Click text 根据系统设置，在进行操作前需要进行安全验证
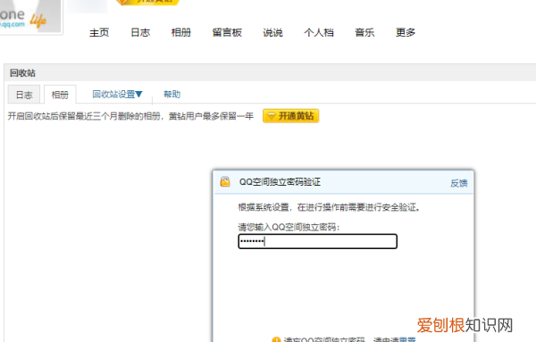The height and width of the screenshot is (342, 536). pos(328,207)
